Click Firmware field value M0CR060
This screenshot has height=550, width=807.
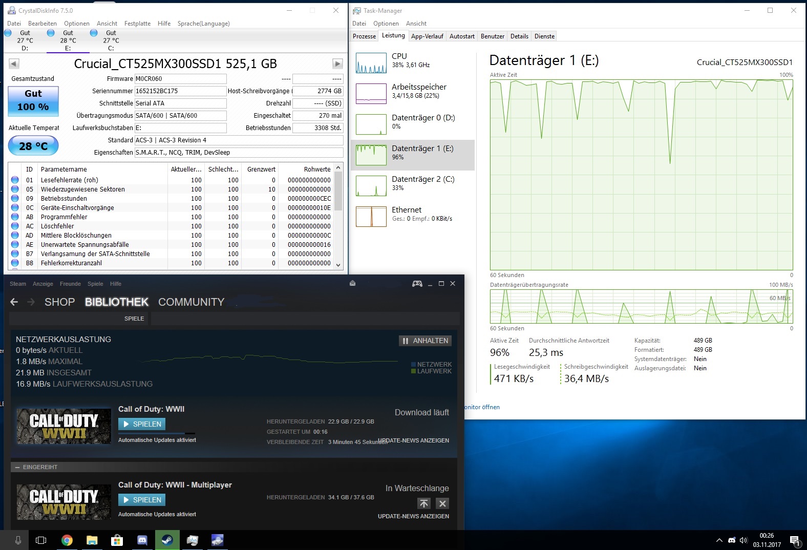click(x=180, y=79)
